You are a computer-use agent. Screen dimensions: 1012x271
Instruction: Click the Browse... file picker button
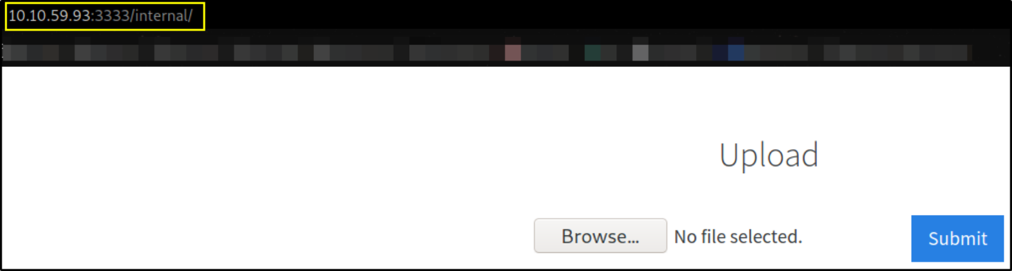(600, 236)
